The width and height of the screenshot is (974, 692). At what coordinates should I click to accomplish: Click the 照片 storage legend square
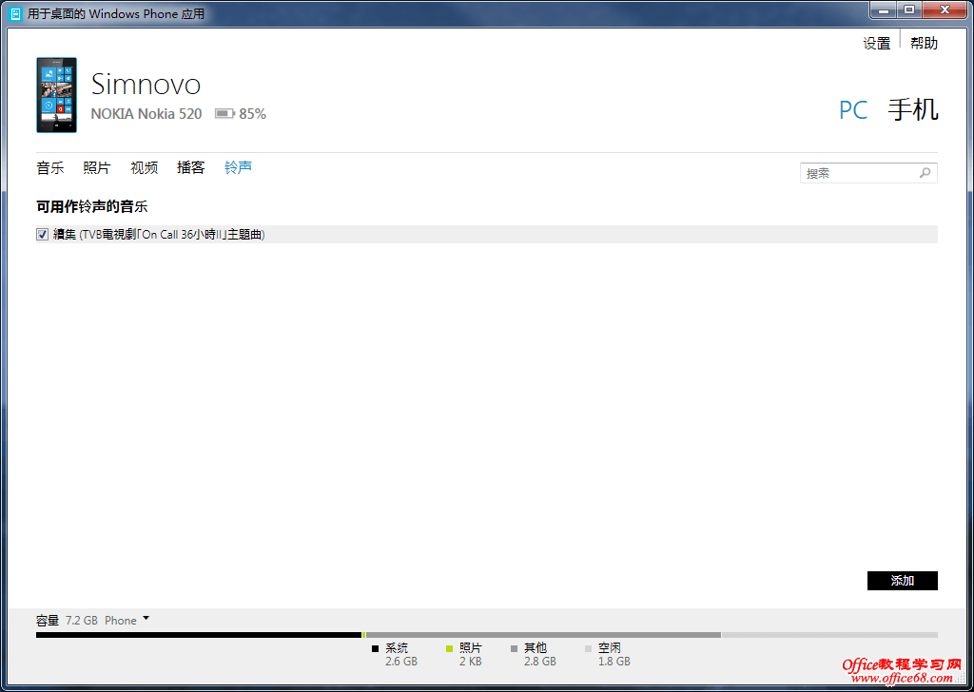click(x=449, y=647)
